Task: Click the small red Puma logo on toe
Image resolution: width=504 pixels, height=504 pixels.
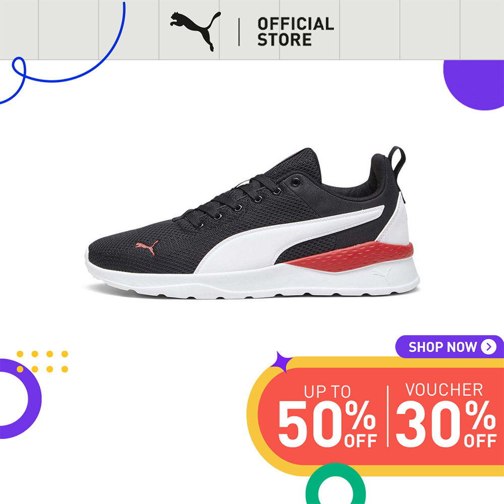Action: [147, 247]
